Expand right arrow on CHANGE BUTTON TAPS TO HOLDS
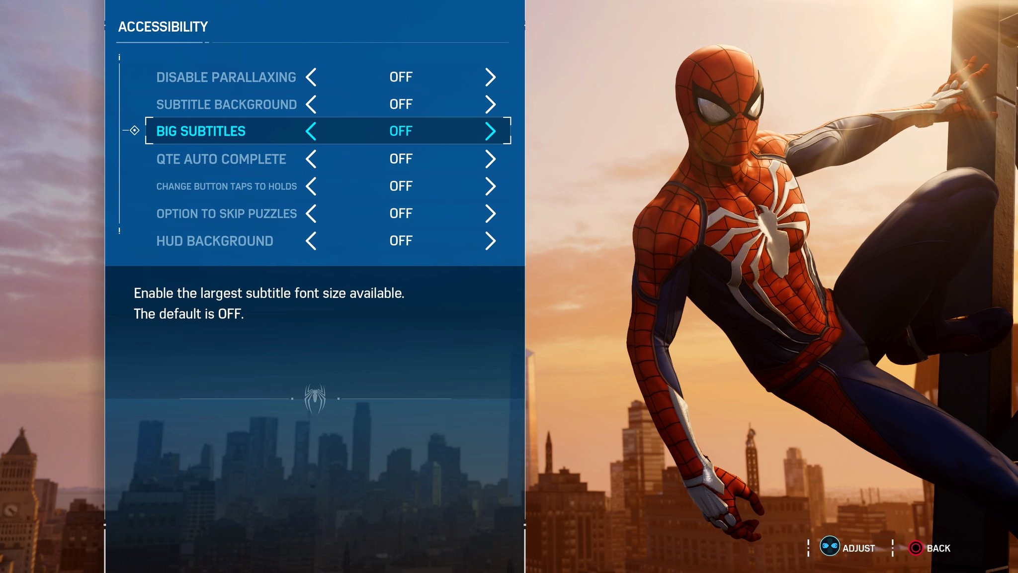1018x573 pixels. point(491,186)
